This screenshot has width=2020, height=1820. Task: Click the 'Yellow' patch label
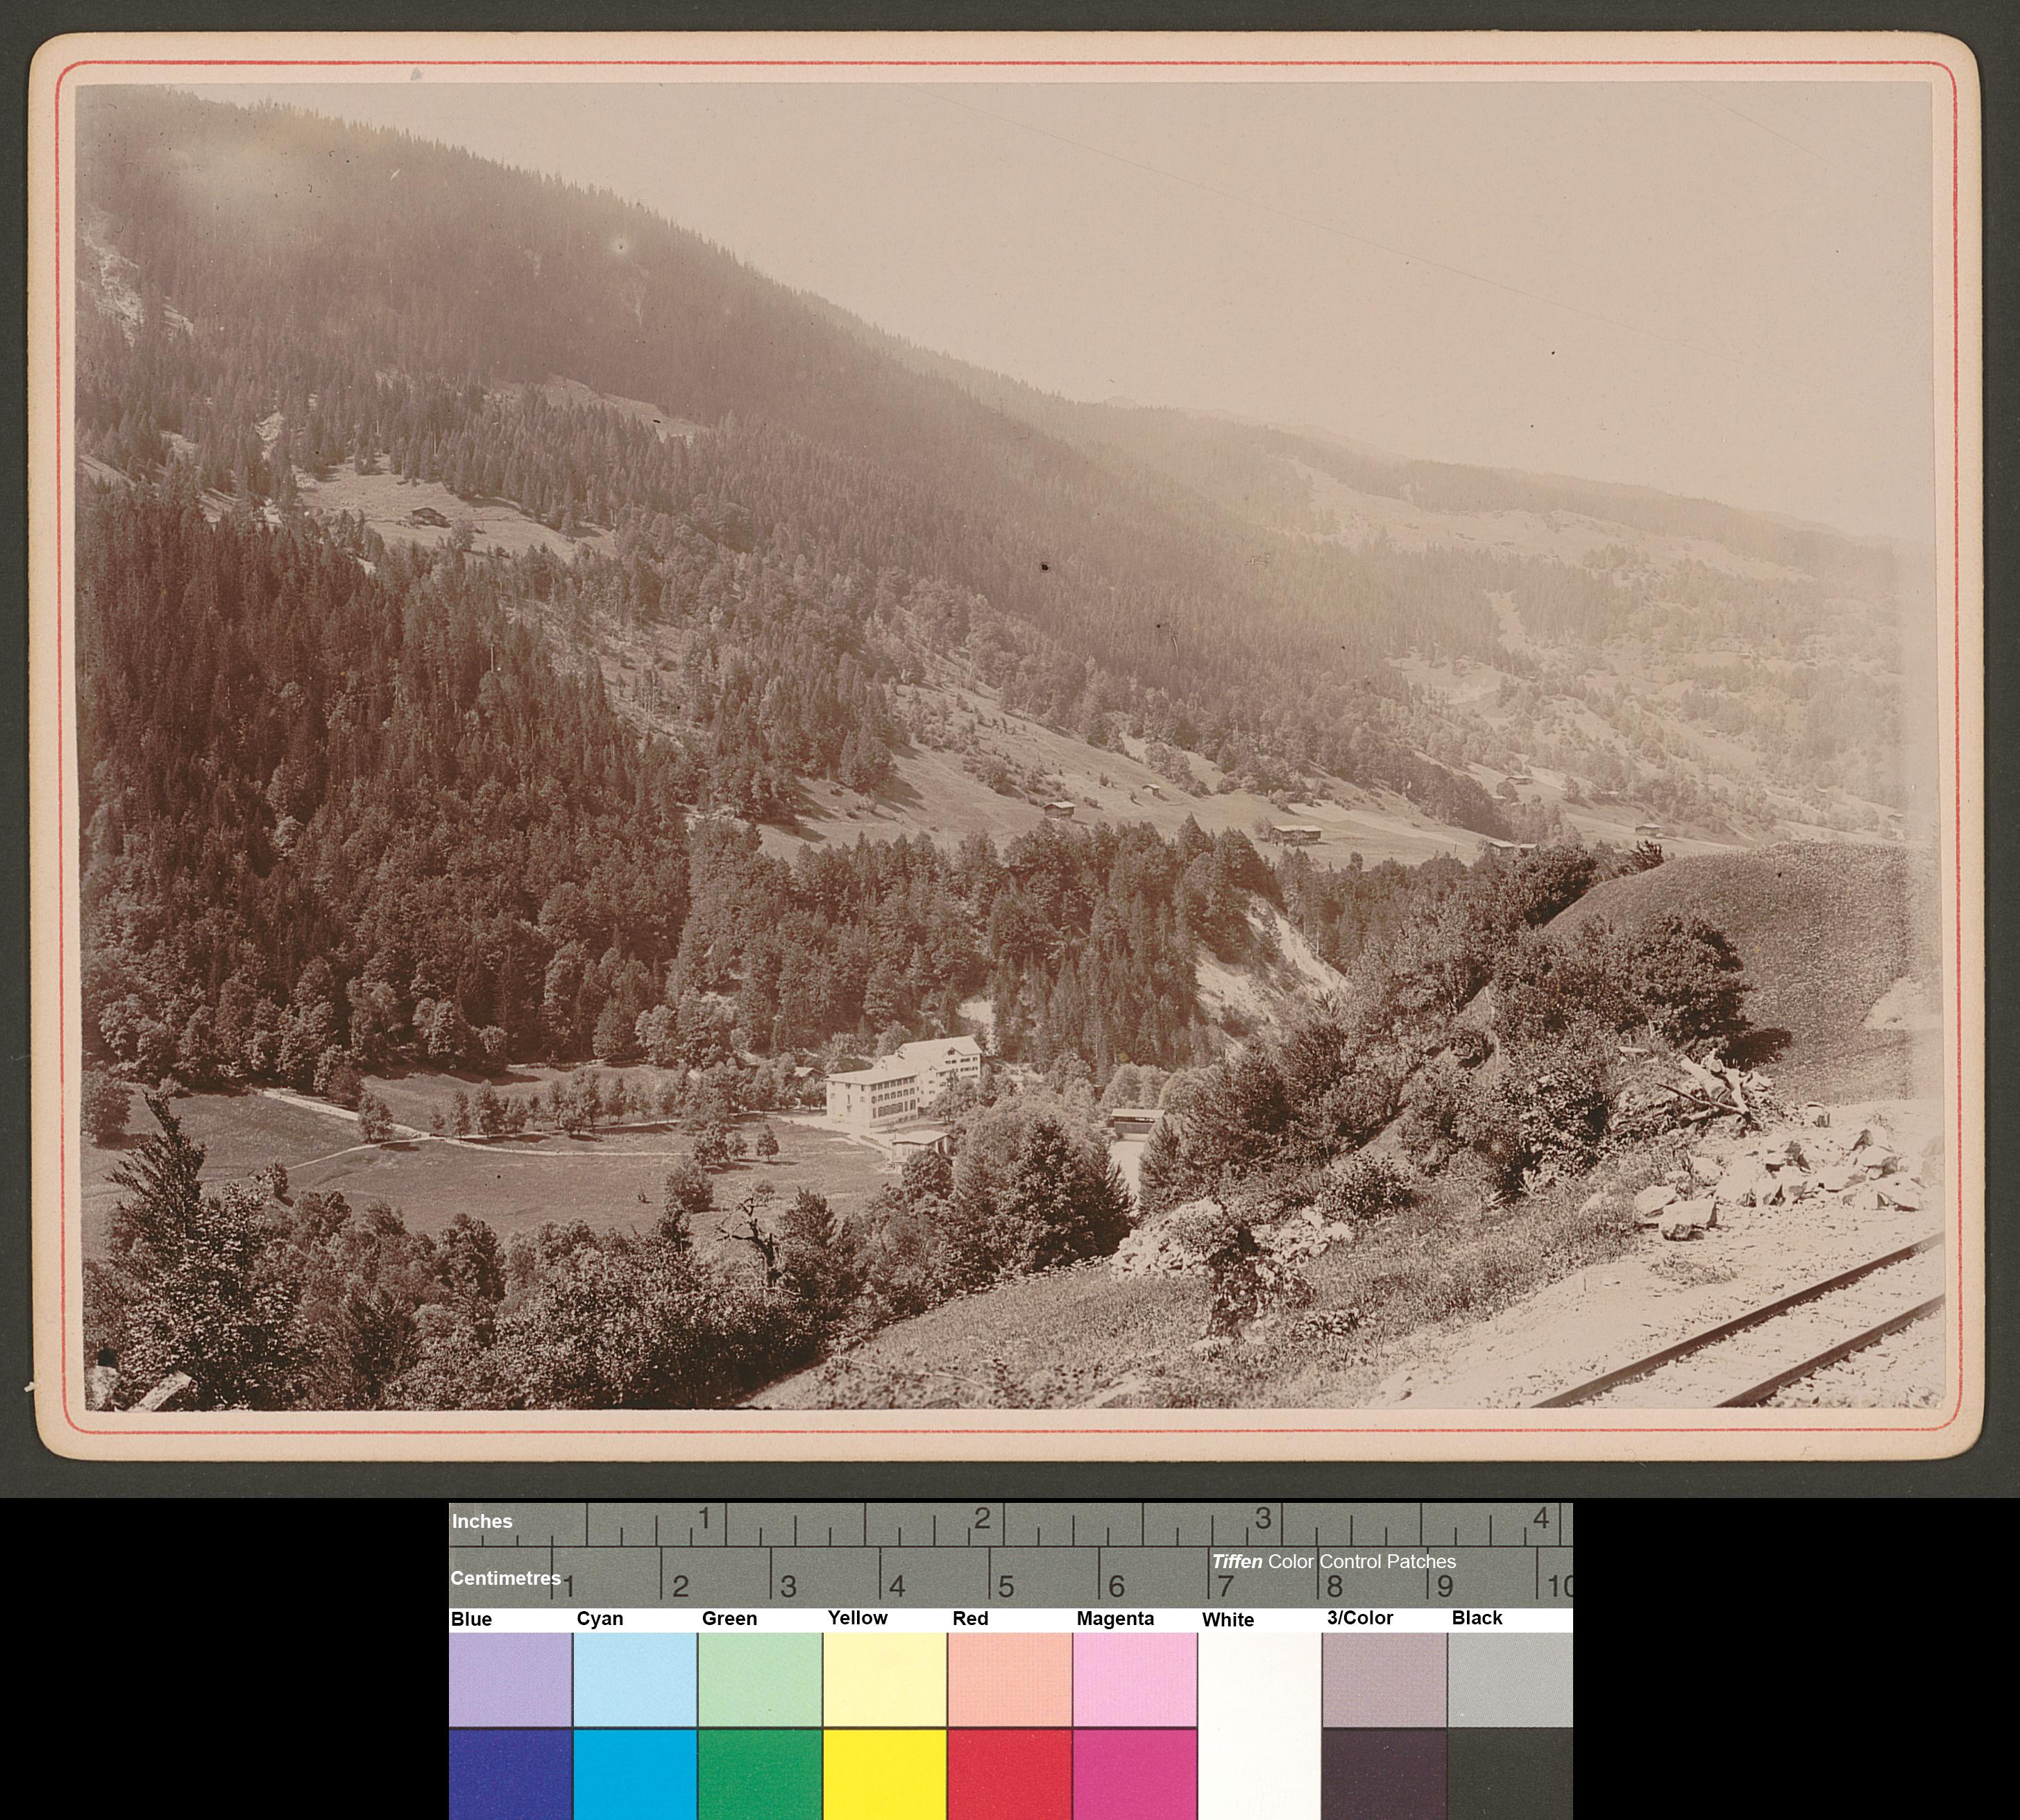(x=857, y=1618)
